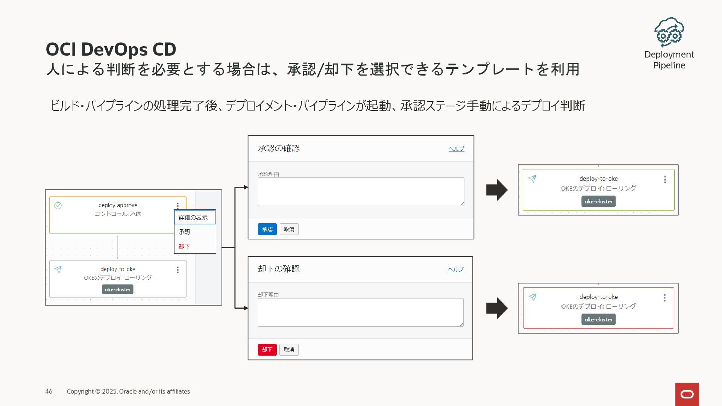Image resolution: width=722 pixels, height=406 pixels.
Task: Click paper-plane icon in left deploy-to-oke stage
Action: click(58, 269)
